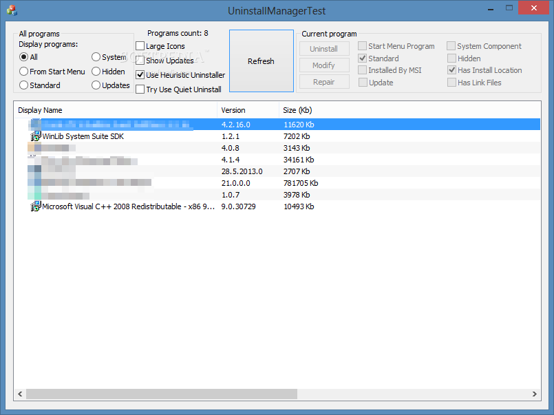Image resolution: width=554 pixels, height=415 pixels.
Task: Click the Uninstall button
Action: click(x=324, y=49)
